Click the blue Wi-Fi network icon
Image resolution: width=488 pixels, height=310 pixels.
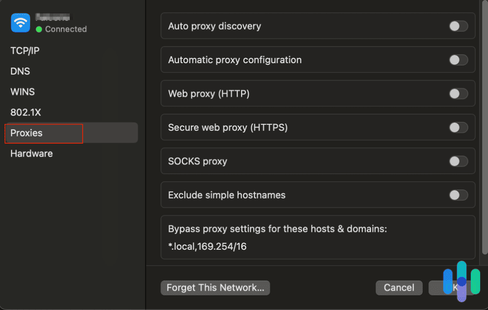20,23
